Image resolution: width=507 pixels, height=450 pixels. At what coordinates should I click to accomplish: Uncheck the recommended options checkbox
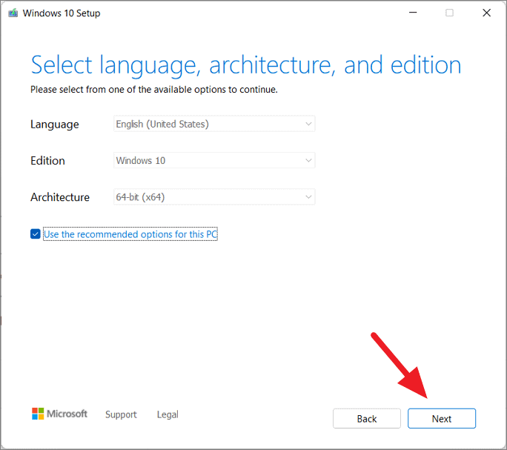[36, 234]
